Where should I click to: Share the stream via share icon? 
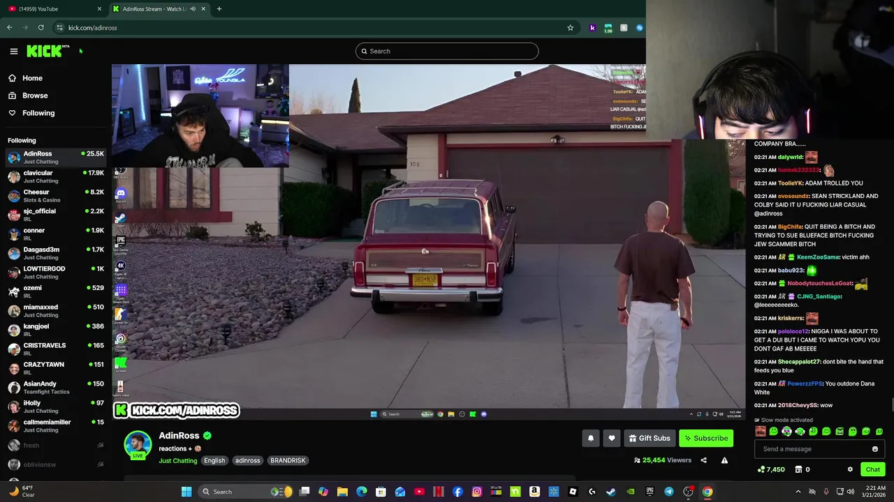(703, 460)
